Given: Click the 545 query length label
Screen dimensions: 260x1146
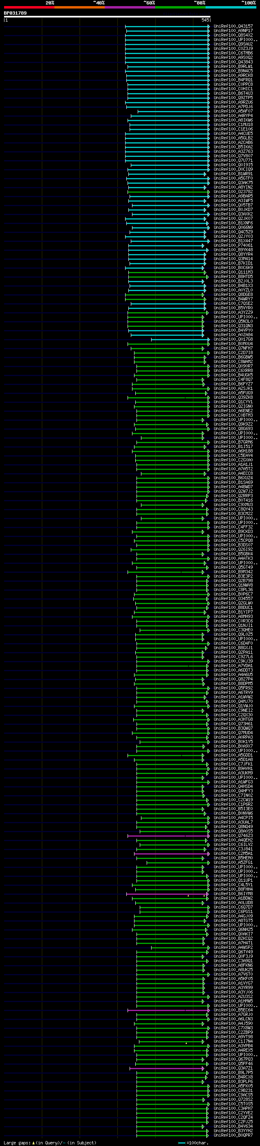Looking at the screenshot, I should pos(205,20).
